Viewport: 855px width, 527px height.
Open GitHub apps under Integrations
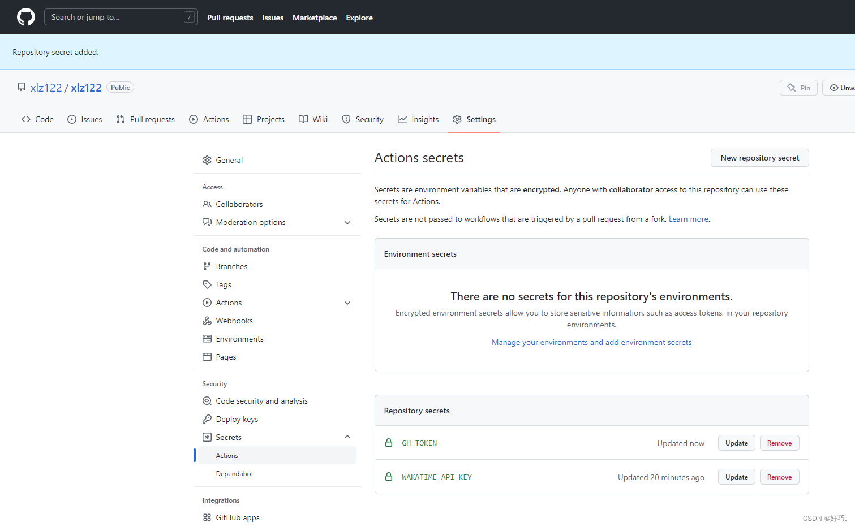tap(277, 517)
